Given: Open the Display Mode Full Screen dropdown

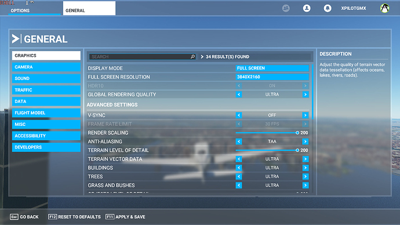Looking at the screenshot, I should [272, 68].
